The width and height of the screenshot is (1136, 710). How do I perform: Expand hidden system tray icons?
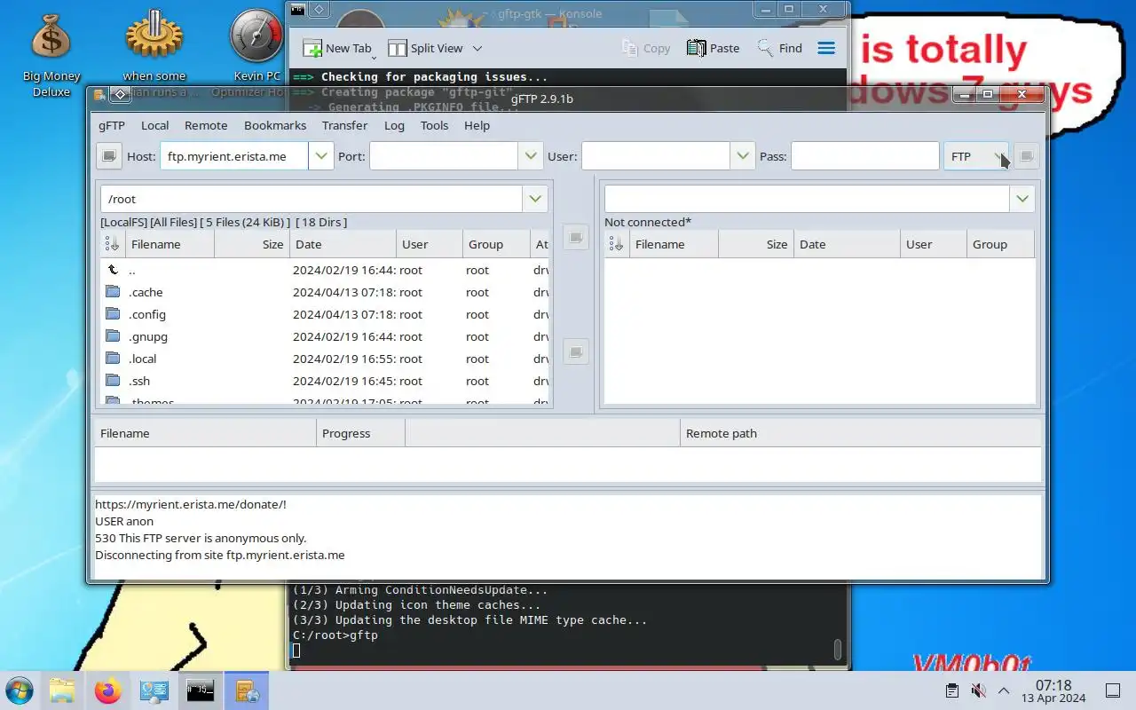click(1004, 690)
